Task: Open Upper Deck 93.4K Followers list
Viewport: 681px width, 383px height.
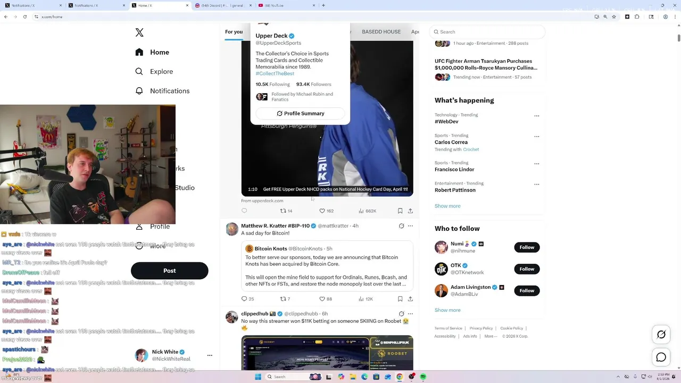Action: 313,84
